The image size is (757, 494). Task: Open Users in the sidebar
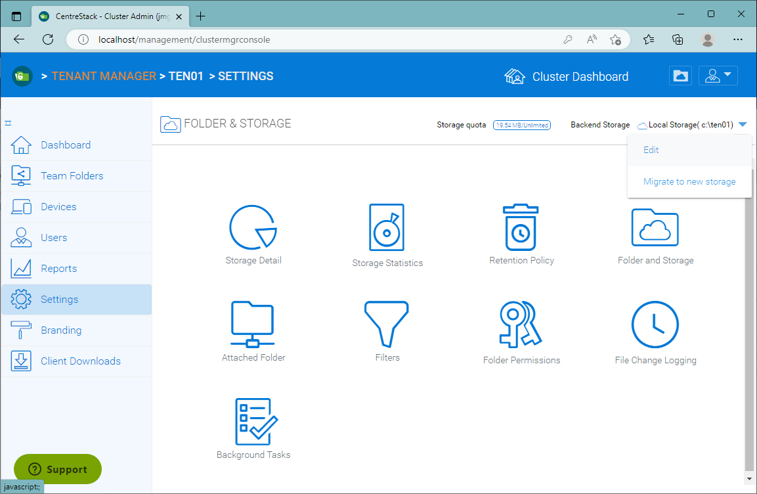click(54, 238)
